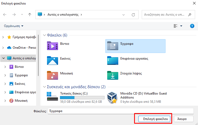Cancel with the Άκυρο button
Image resolution: width=198 pixels, height=125 pixels.
[184, 119]
